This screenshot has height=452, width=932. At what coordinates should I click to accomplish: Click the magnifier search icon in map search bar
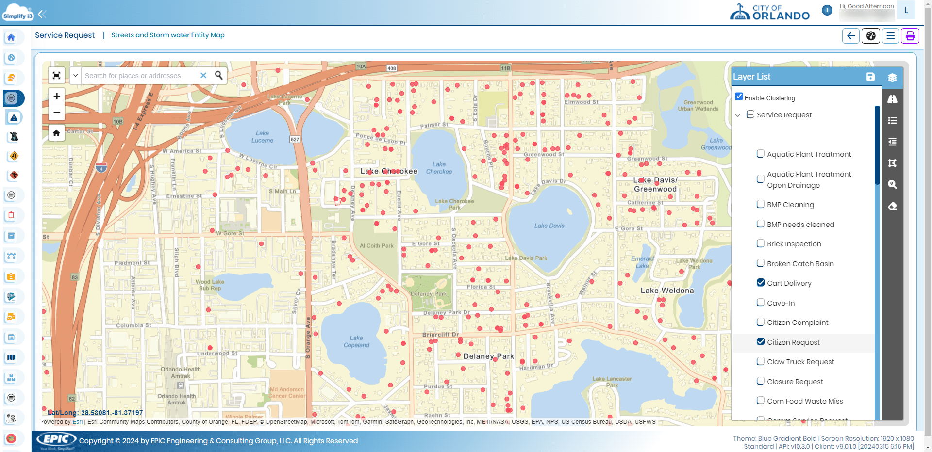tap(219, 76)
